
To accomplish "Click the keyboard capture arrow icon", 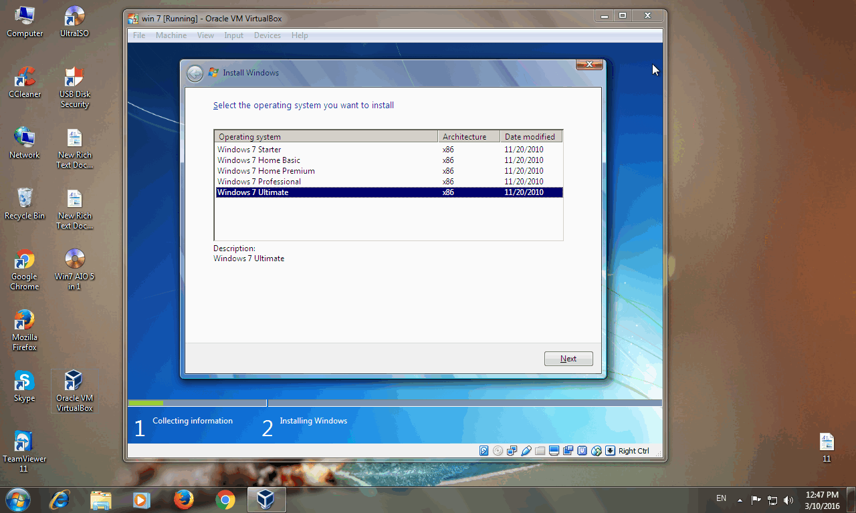I will pyautogui.click(x=611, y=451).
